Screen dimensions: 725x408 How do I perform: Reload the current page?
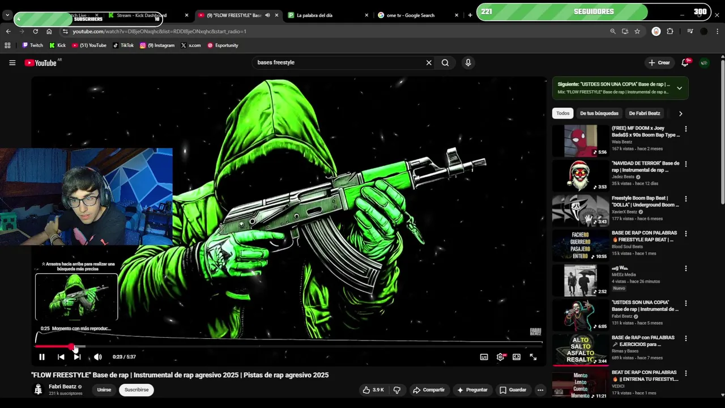35,32
